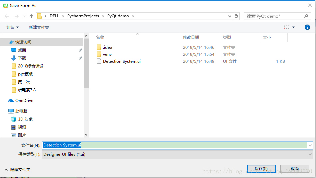This screenshot has width=316, height=178.
Task: Go up one folder level
Action: coord(31,16)
